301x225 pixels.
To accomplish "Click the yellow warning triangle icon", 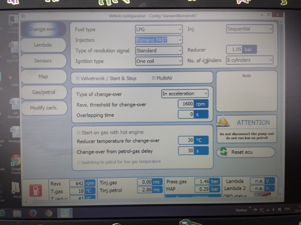I will coord(223,122).
